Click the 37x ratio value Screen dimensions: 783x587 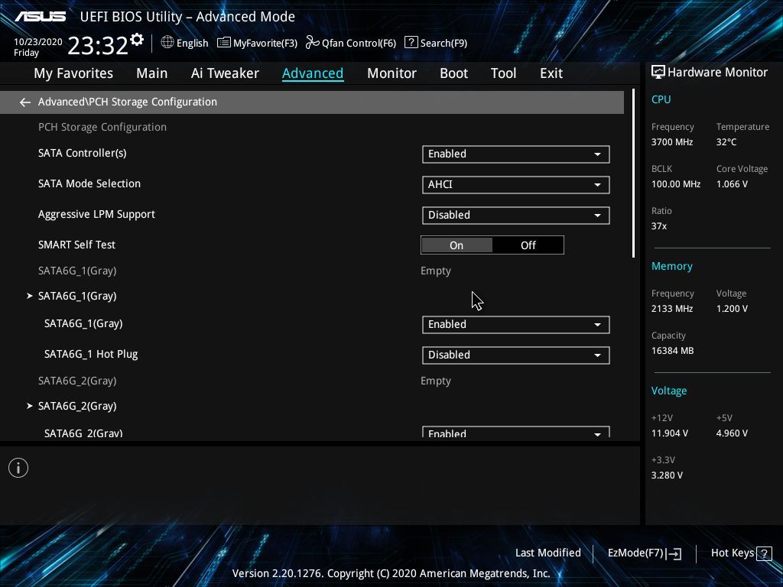pyautogui.click(x=658, y=226)
